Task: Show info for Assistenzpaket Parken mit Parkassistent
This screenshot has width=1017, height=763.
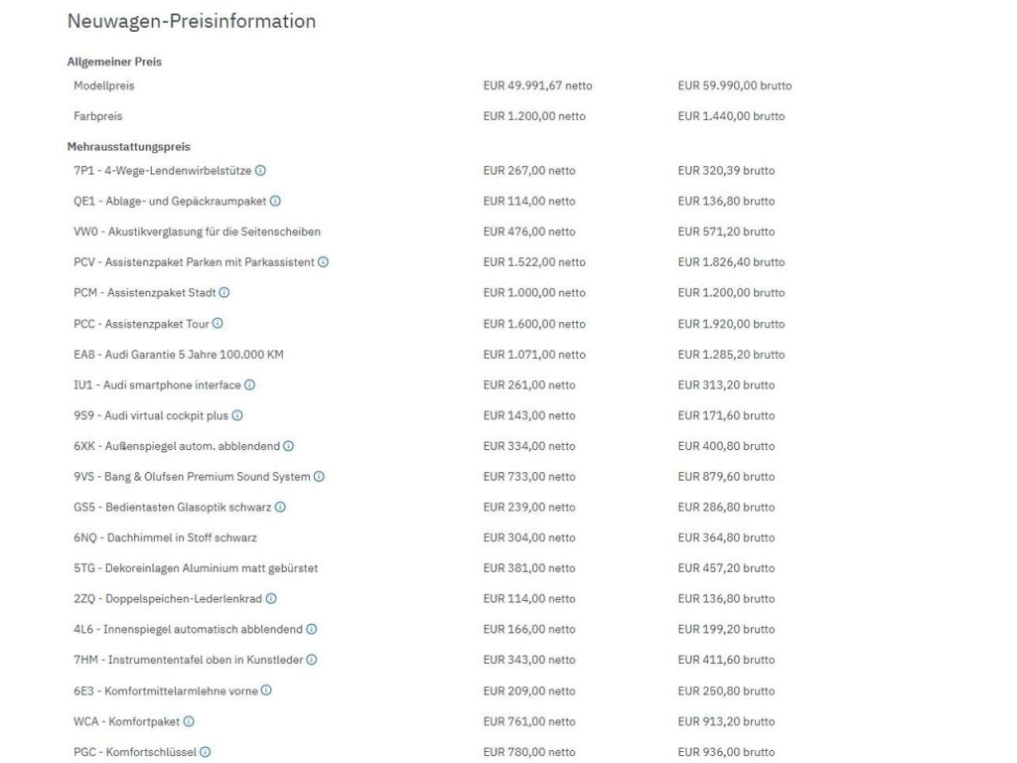Action: tap(323, 262)
